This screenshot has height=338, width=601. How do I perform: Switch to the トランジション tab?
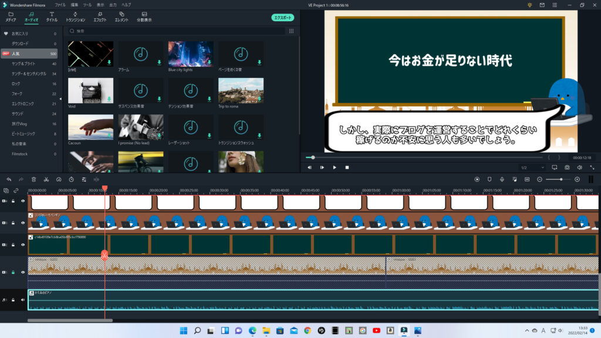pos(76,17)
